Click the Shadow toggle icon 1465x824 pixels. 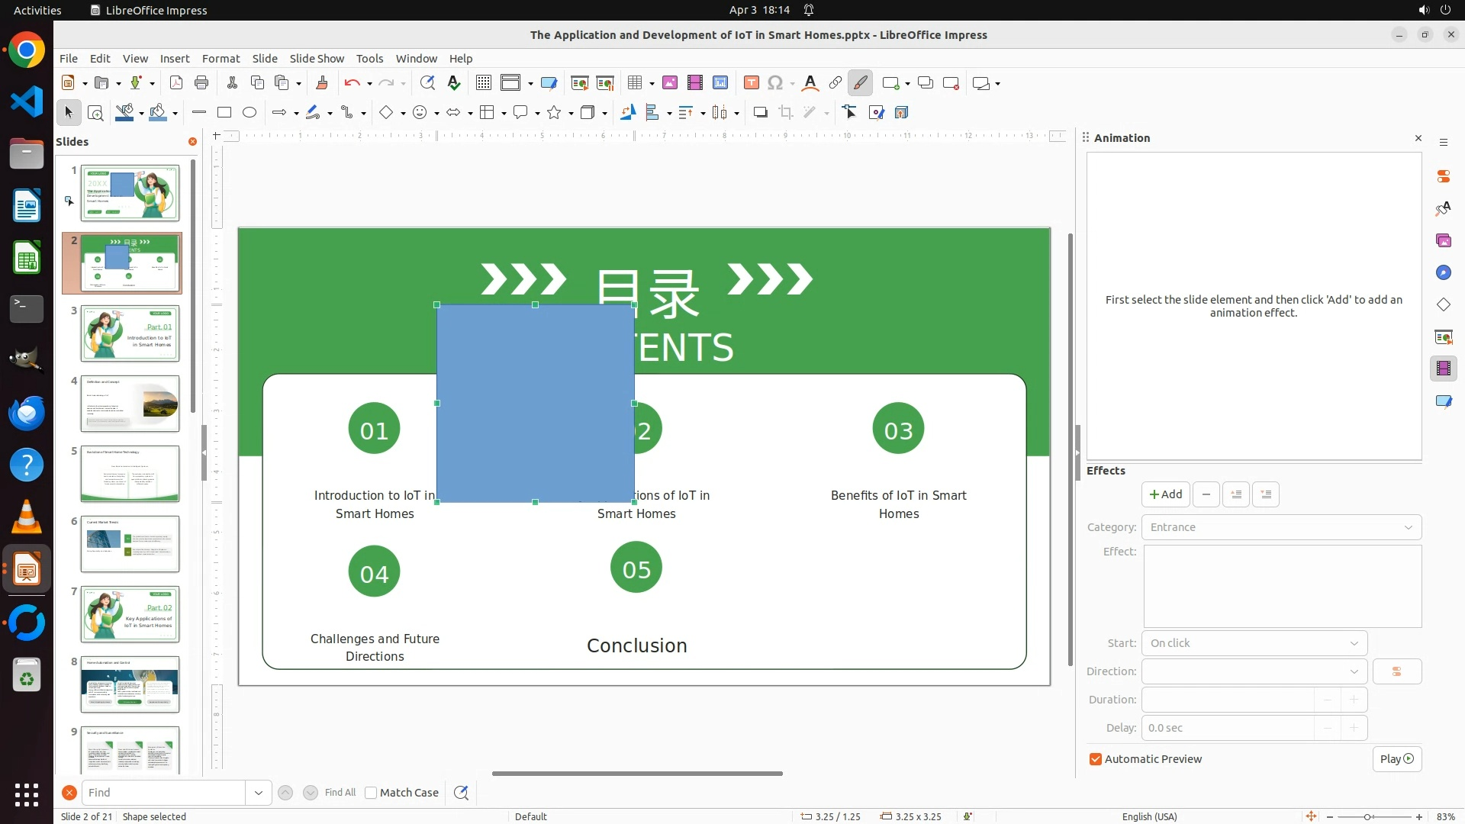click(x=760, y=113)
